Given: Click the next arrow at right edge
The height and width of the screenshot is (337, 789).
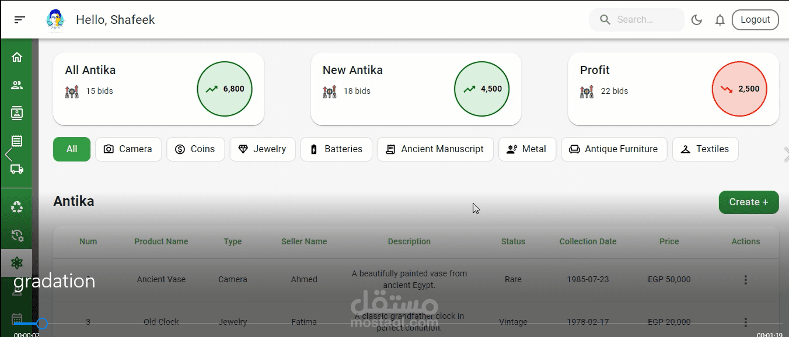Looking at the screenshot, I should coord(785,155).
